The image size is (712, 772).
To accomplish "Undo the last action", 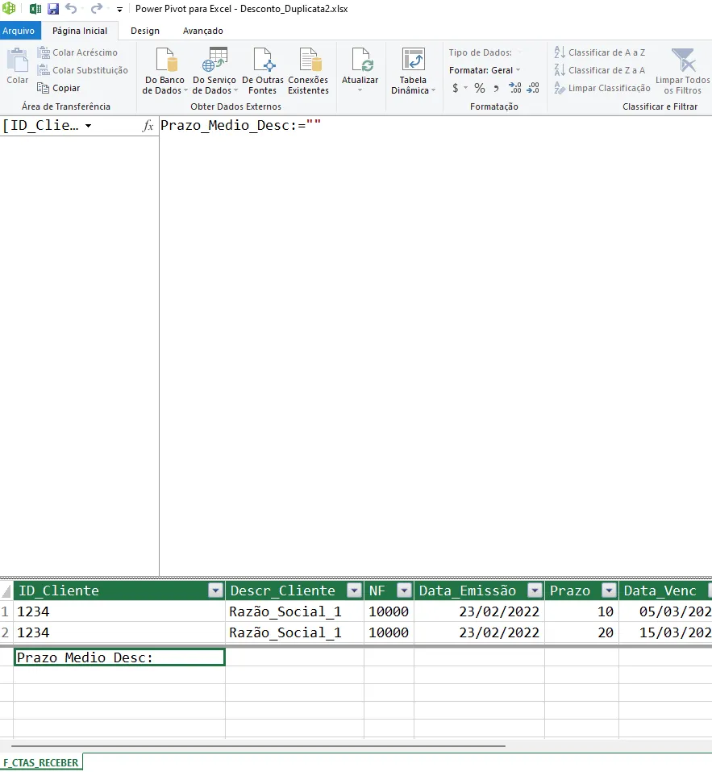I will pyautogui.click(x=71, y=9).
